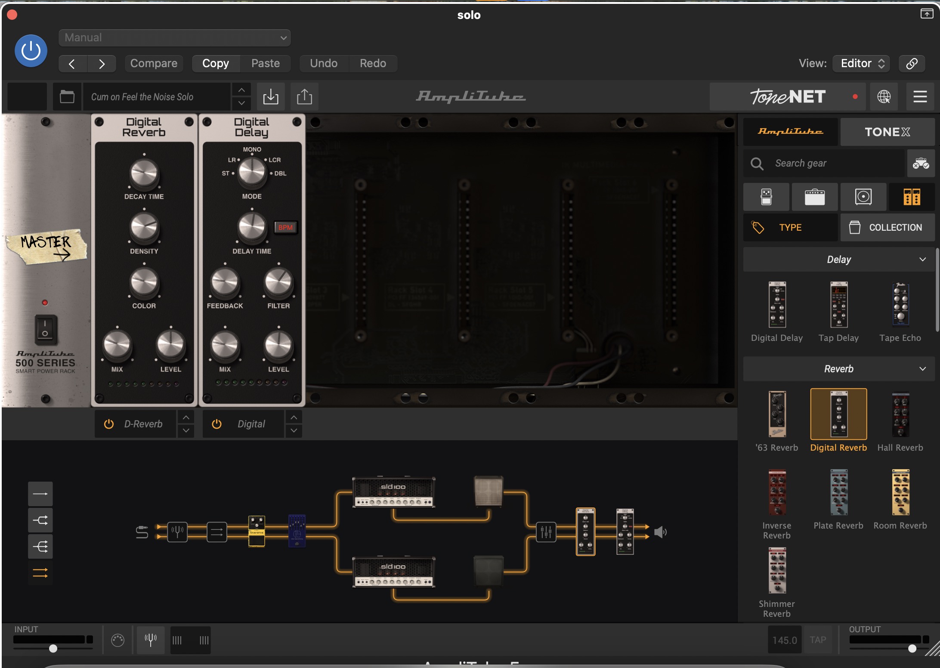Screen dimensions: 940x668
Task: Click the tuner icon in bottom bar
Action: pyautogui.click(x=151, y=640)
